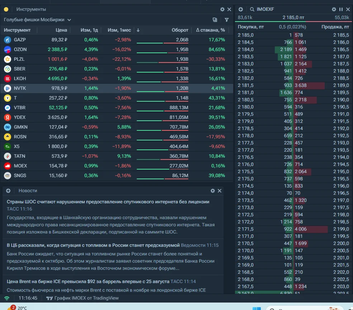353x310 pixels.
Task: Select OZON price 2 388,5 ₽
Action: click(x=57, y=49)
